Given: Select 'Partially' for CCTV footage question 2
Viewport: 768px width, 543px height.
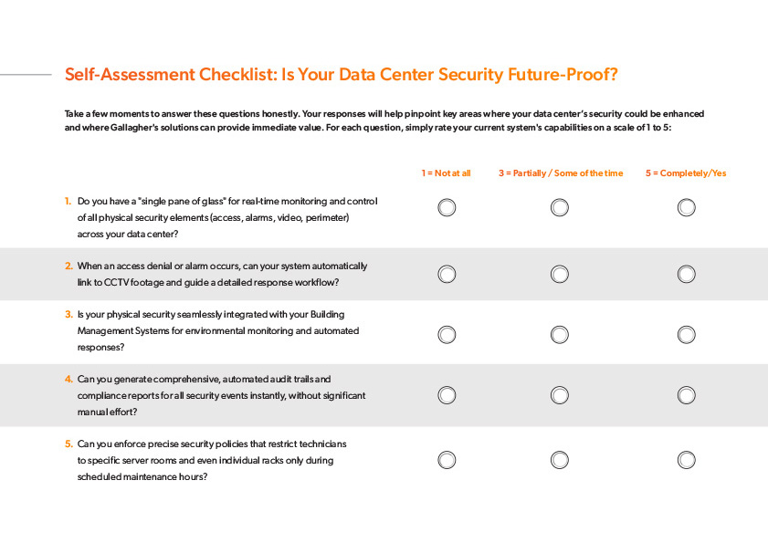Looking at the screenshot, I should click(x=560, y=274).
